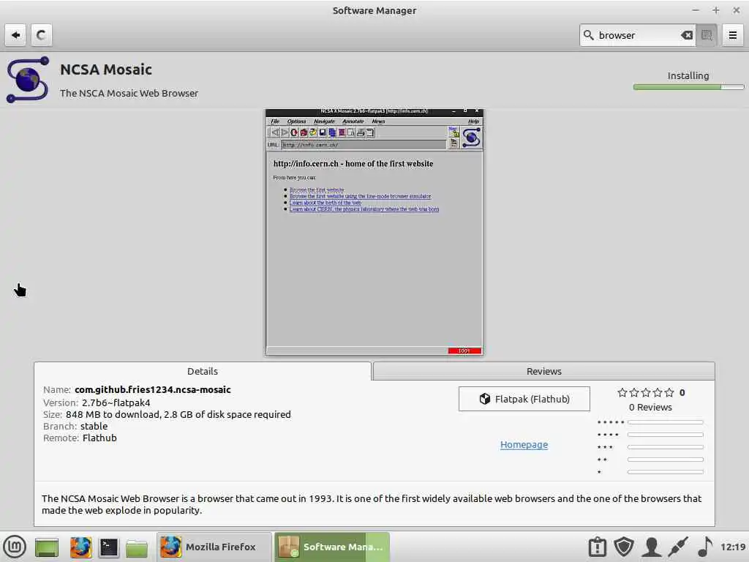Switch to the Mozilla Firefox window
This screenshot has width=749, height=562.
coord(214,547)
